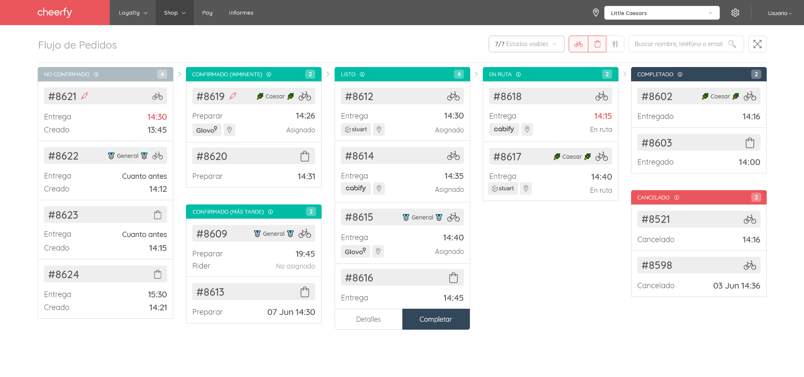Click info icon beside CONFIRMADO (INMINENTE)

point(269,74)
